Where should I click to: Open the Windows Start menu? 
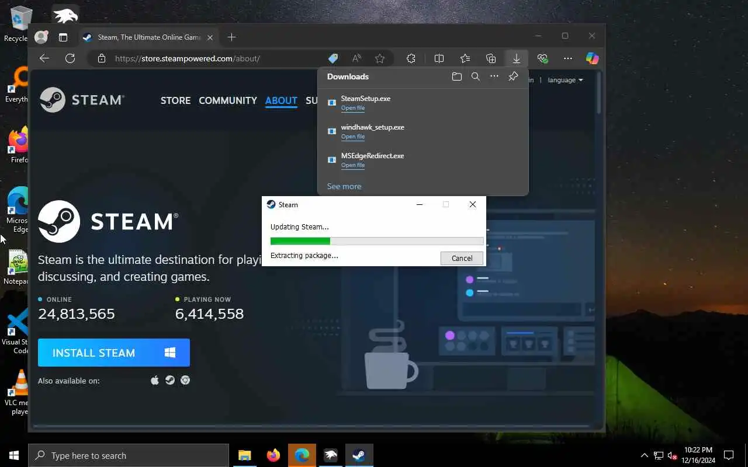pos(14,455)
